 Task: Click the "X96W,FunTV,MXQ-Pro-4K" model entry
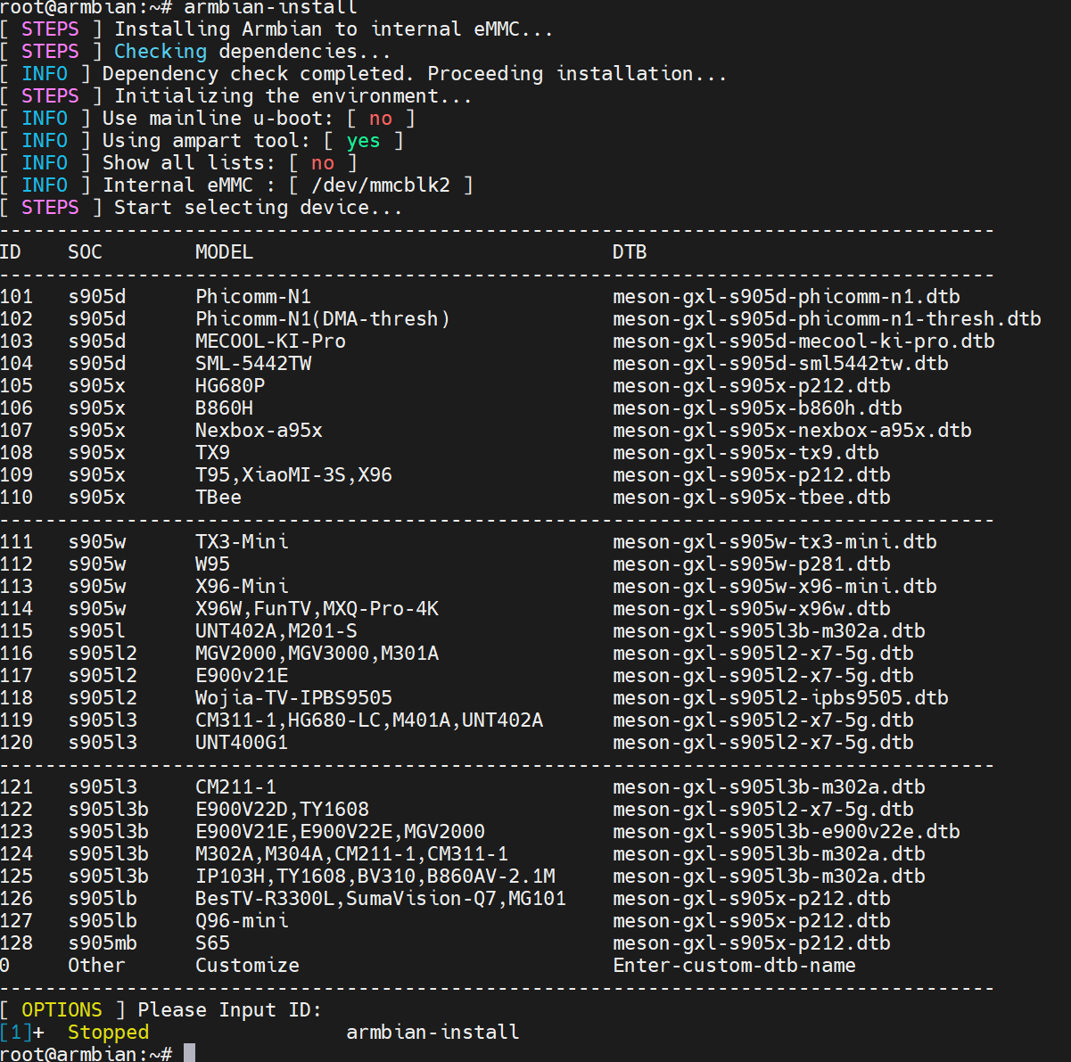pyautogui.click(x=317, y=609)
